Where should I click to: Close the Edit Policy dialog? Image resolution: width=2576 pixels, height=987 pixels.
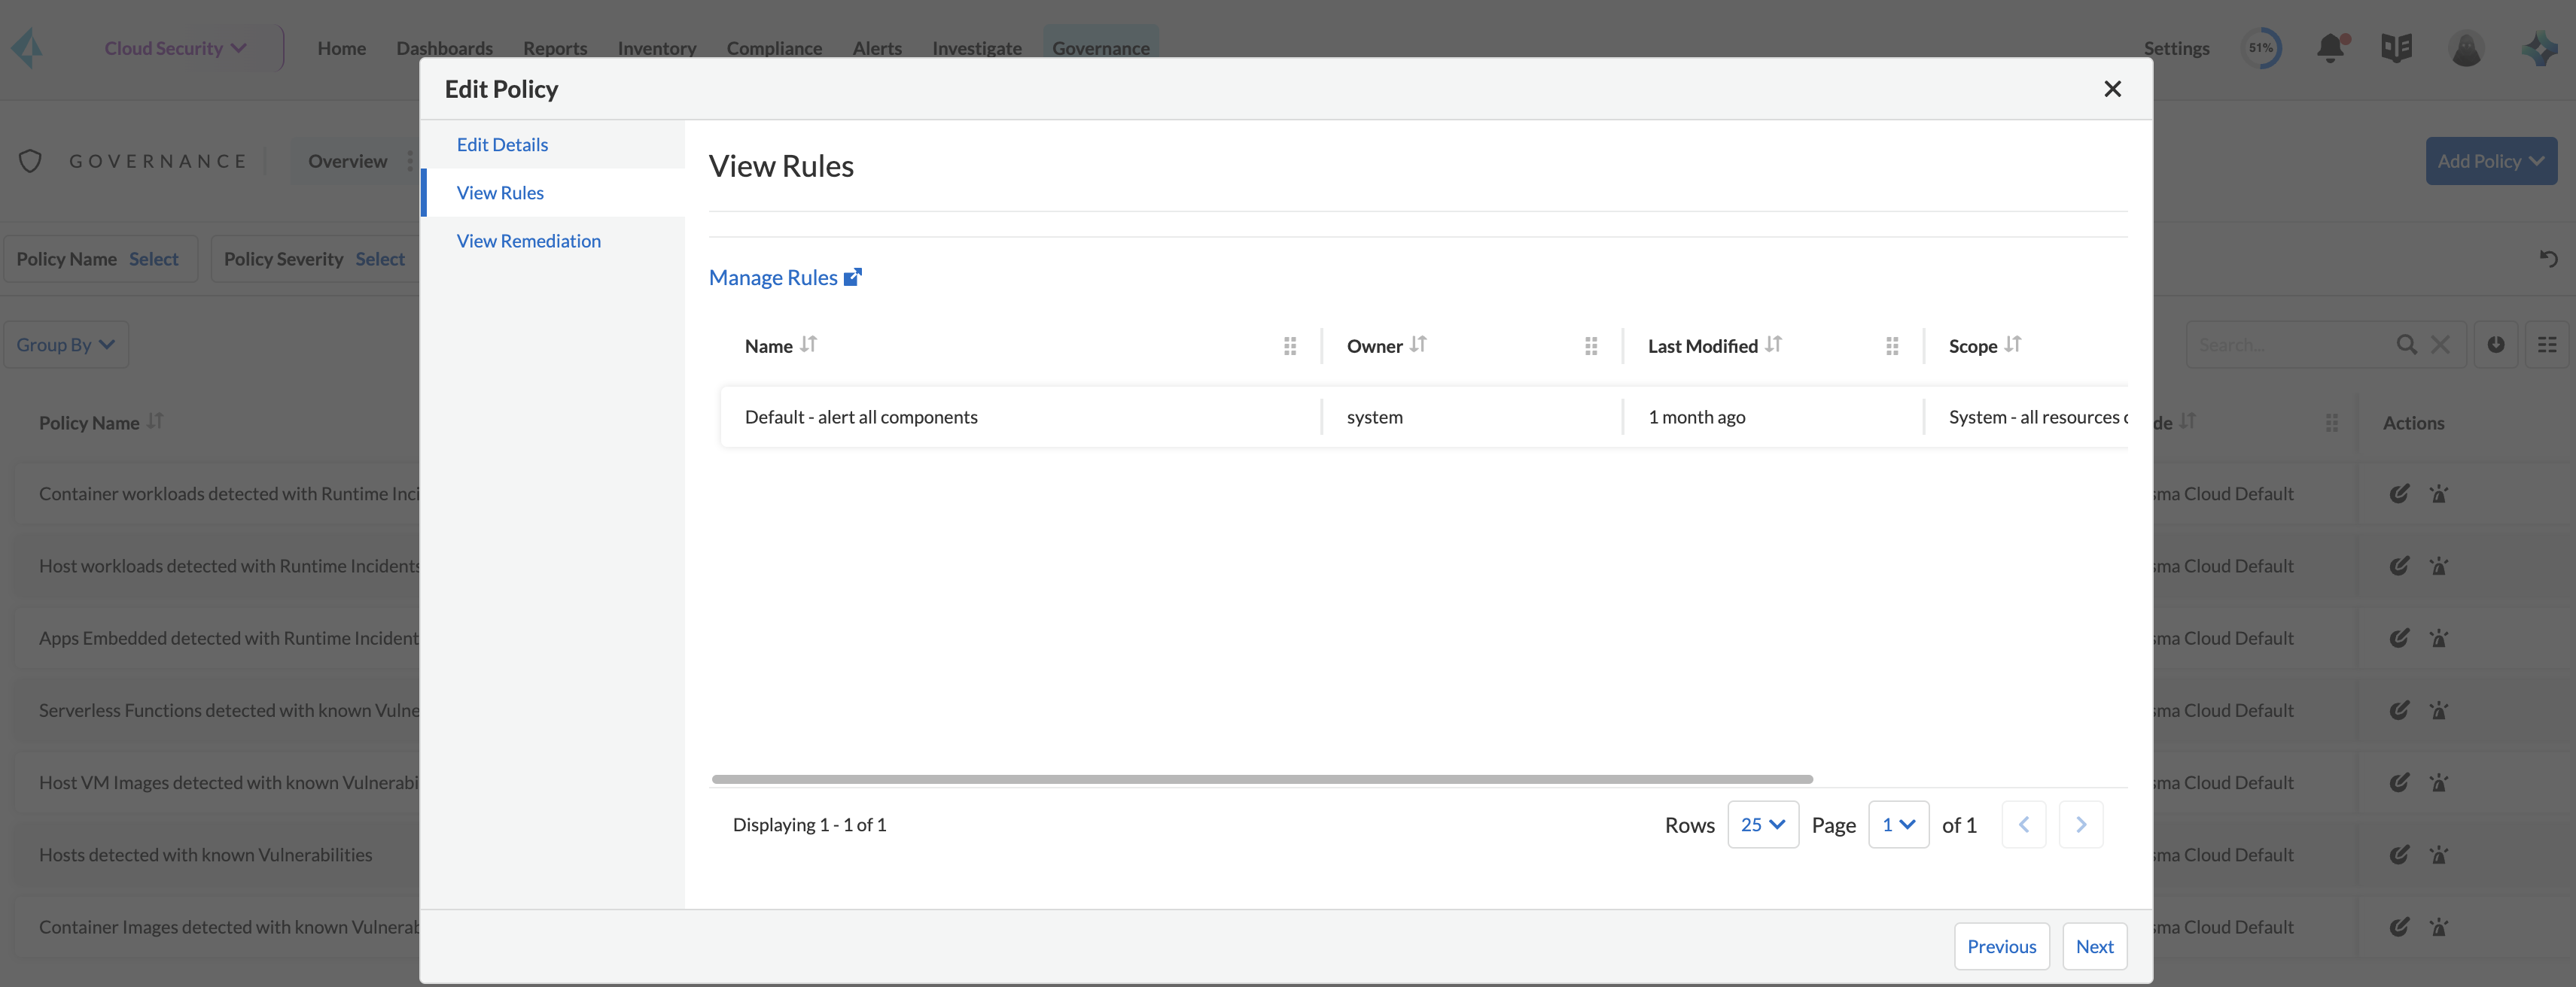[2112, 89]
